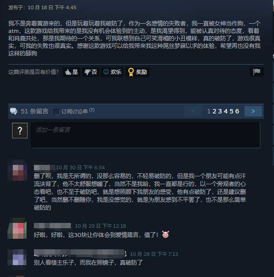Image resolution: width=274 pixels, height=277 pixels.
Task: Open avatar of the 10月29日 commenter
Action: (17, 228)
